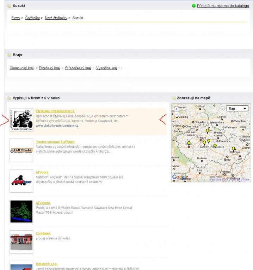Screen dimensions: 253x270
Task: Click yellow marker south of Prague label
Action: click(x=204, y=143)
